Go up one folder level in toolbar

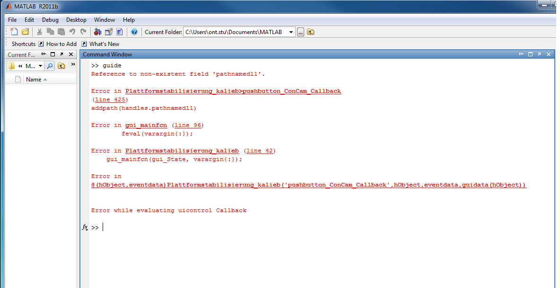(311, 32)
